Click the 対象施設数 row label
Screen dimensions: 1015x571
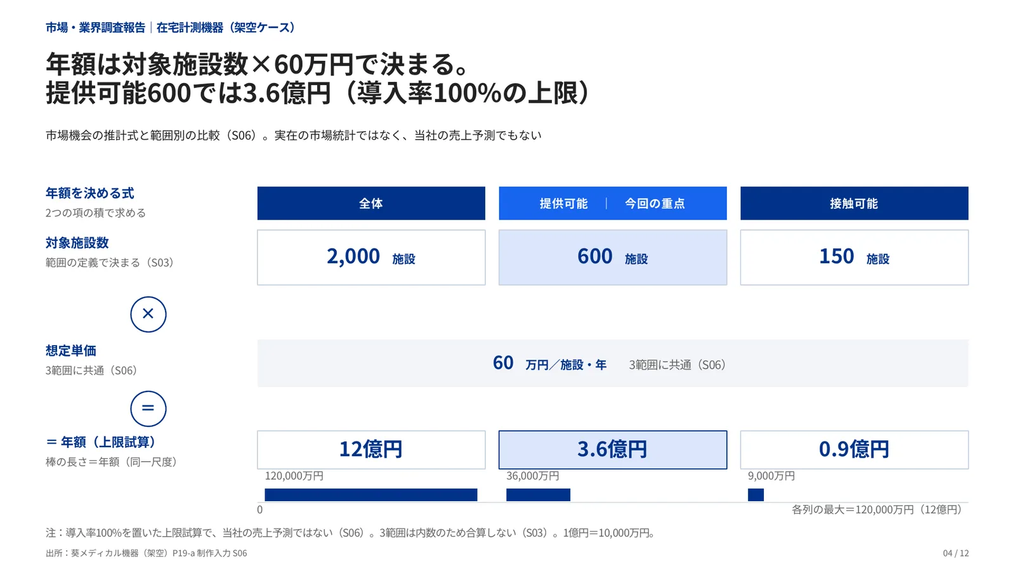(x=77, y=243)
